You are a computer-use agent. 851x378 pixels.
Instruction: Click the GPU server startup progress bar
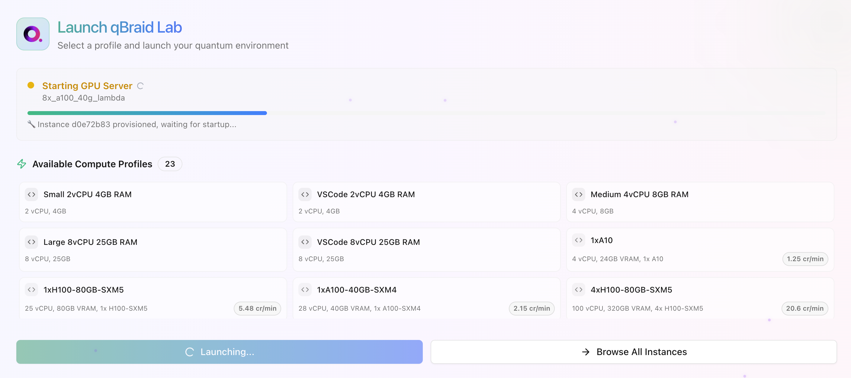point(147,113)
